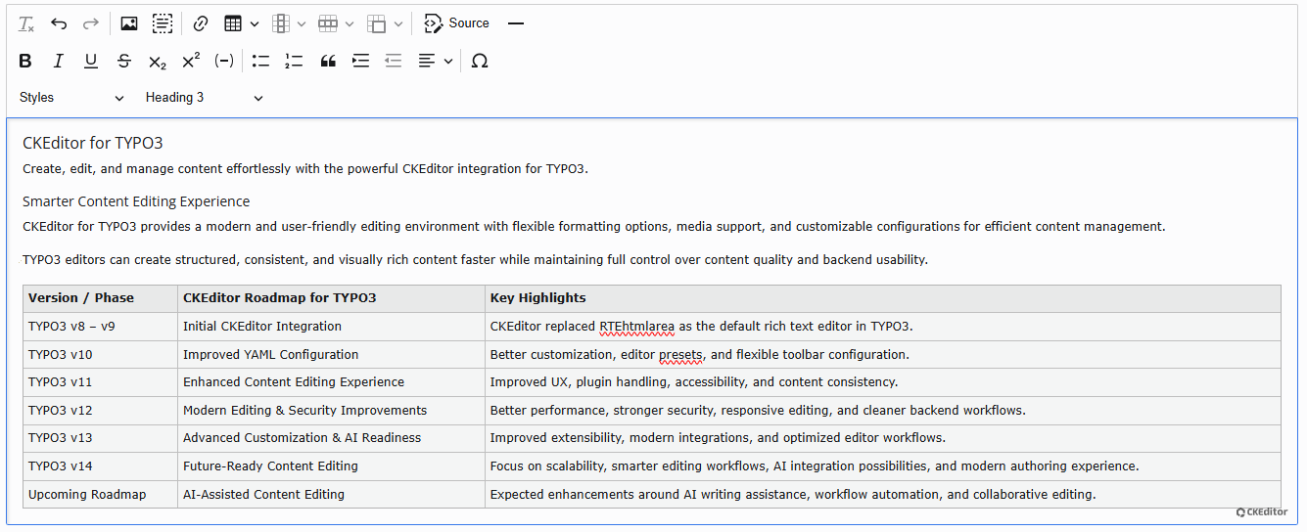Insert a horizontal line
Image resolution: width=1307 pixels, height=532 pixels.
(516, 23)
